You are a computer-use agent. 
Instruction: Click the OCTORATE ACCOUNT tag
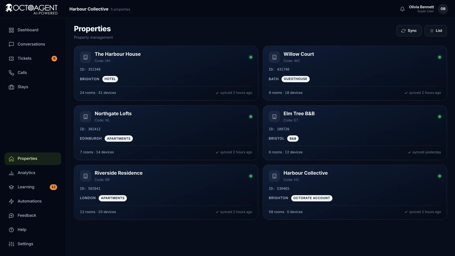point(312,198)
